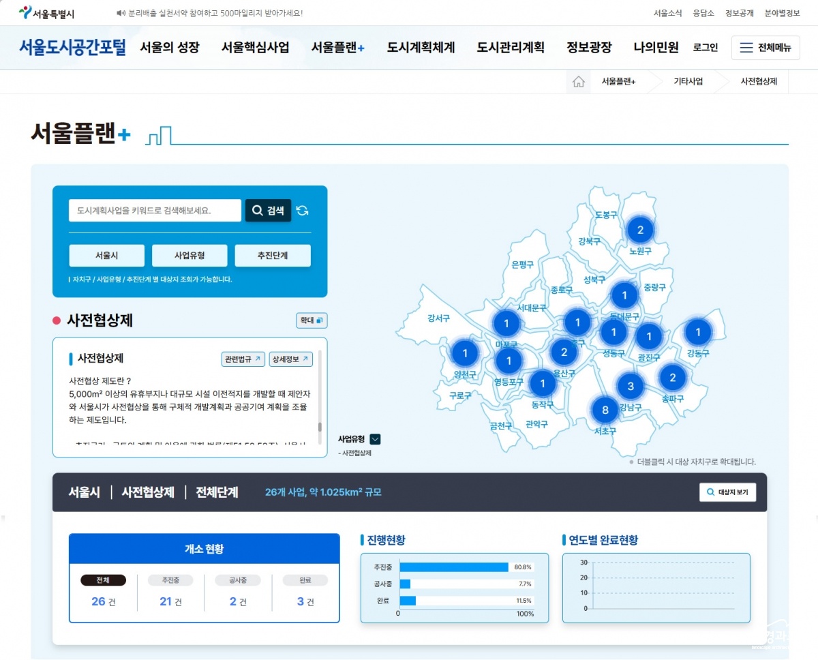Click the 서초구 cluster marker showing 8
818x660 pixels.
[605, 410]
